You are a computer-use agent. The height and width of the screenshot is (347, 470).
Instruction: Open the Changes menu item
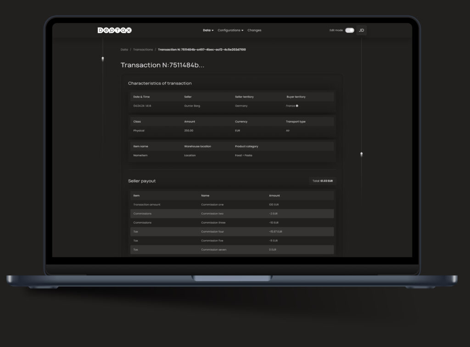coord(254,30)
